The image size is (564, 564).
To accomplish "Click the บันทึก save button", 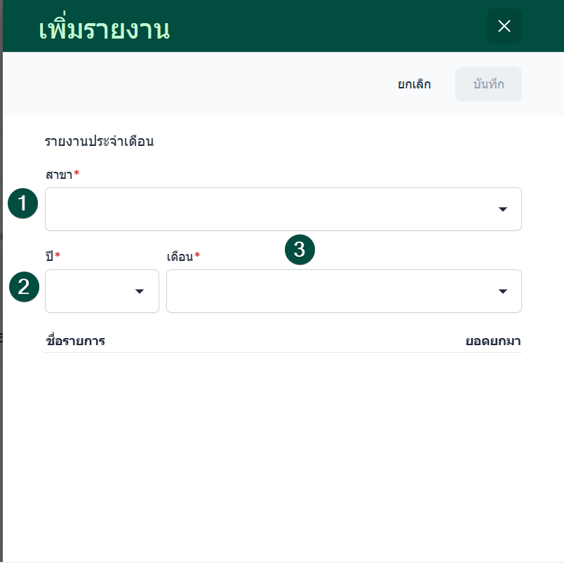I will click(x=488, y=84).
